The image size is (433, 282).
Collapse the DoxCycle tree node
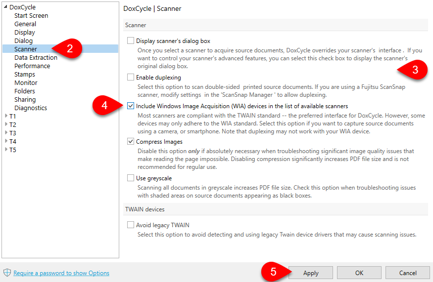tap(5, 7)
